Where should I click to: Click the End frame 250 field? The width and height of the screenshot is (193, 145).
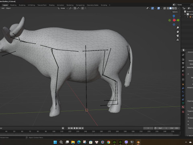tap(174, 128)
